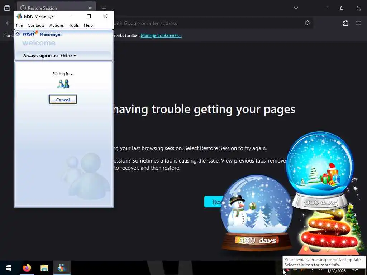
Task: Open the Tools menu in MSN Messenger
Action: coord(74,25)
